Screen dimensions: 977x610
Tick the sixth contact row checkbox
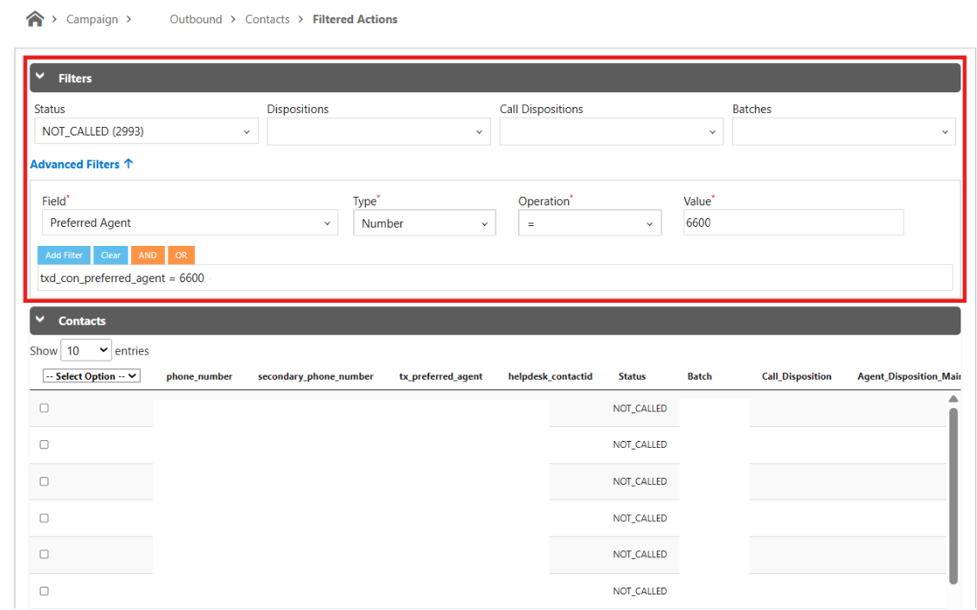coord(44,591)
